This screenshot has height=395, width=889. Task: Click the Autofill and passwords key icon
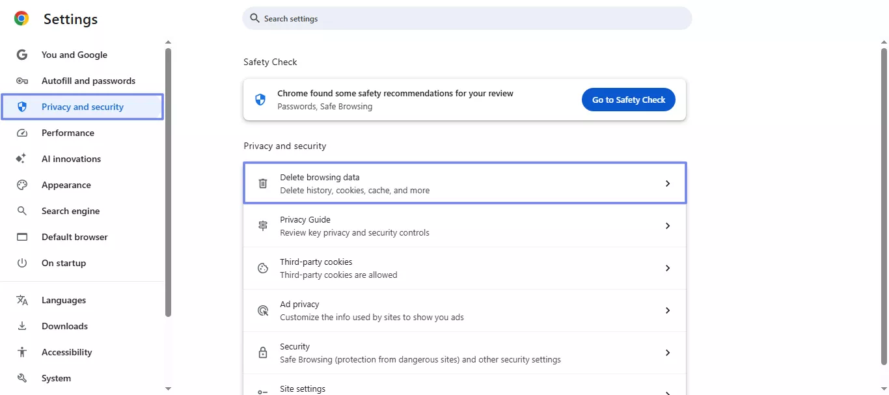(x=22, y=80)
